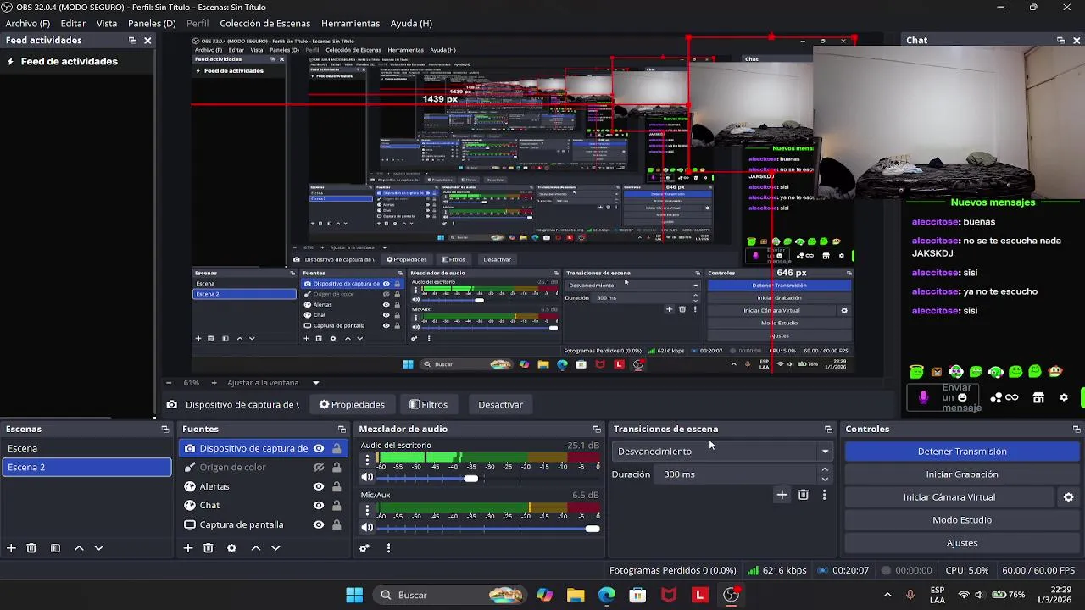
Task: Hide the Alertas source
Action: 319,486
